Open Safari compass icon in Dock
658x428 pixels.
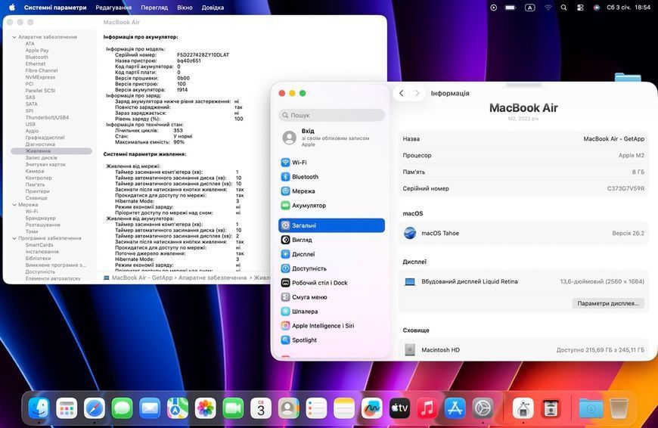pyautogui.click(x=95, y=408)
